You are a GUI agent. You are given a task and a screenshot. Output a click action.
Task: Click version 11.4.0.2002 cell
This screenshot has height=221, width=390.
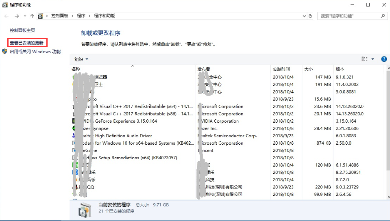[347, 84]
